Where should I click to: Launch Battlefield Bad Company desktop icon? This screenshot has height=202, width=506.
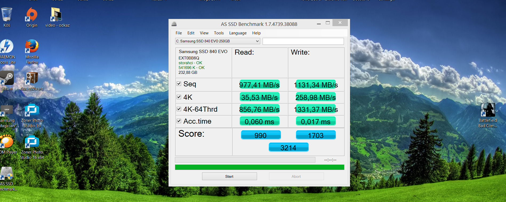click(x=488, y=115)
